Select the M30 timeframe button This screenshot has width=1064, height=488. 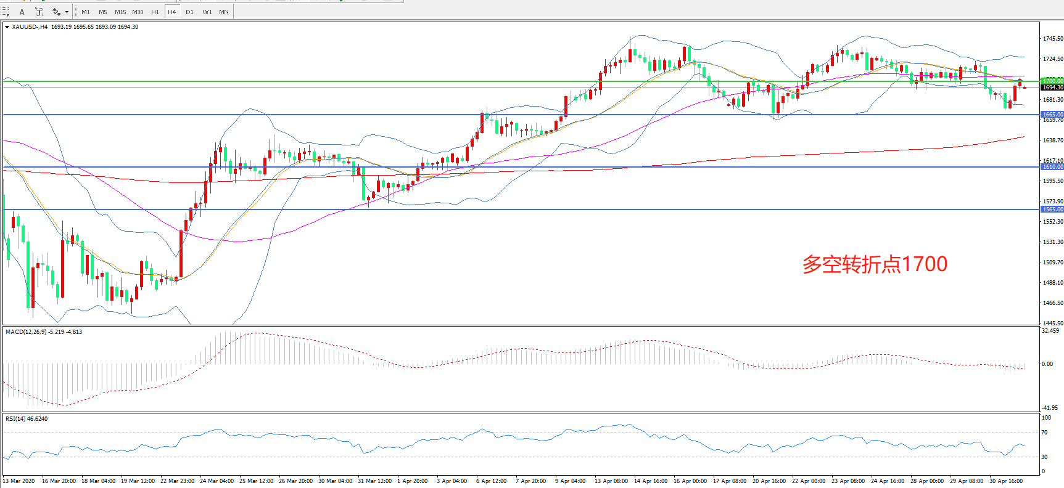tap(138, 12)
